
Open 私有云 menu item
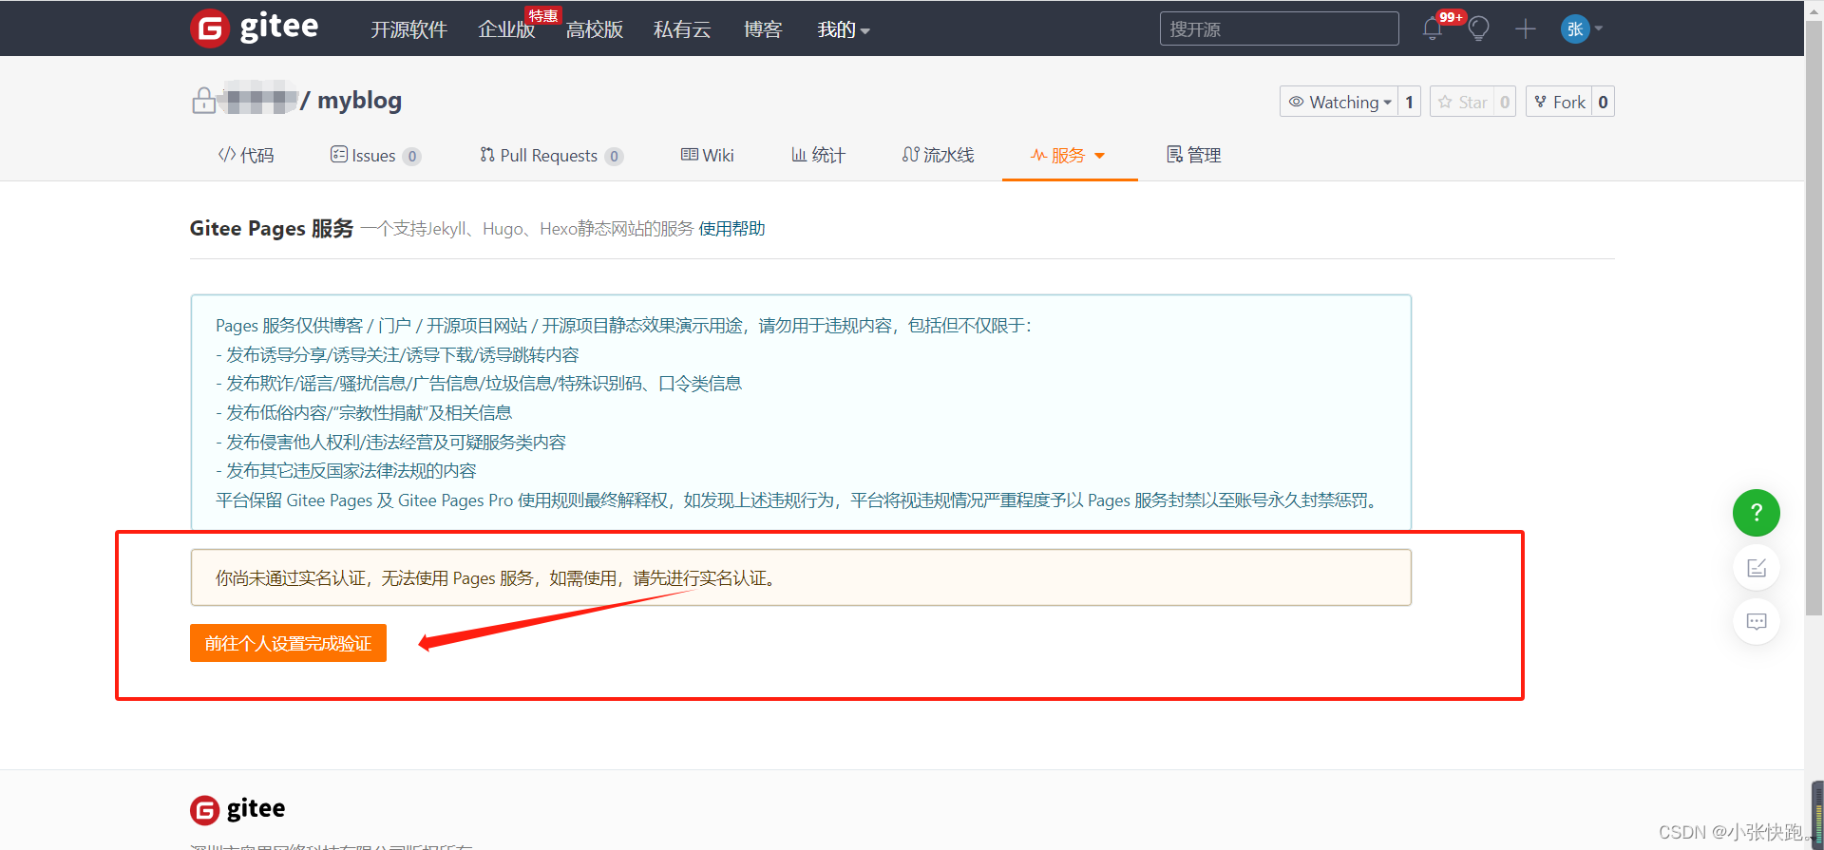[682, 29]
